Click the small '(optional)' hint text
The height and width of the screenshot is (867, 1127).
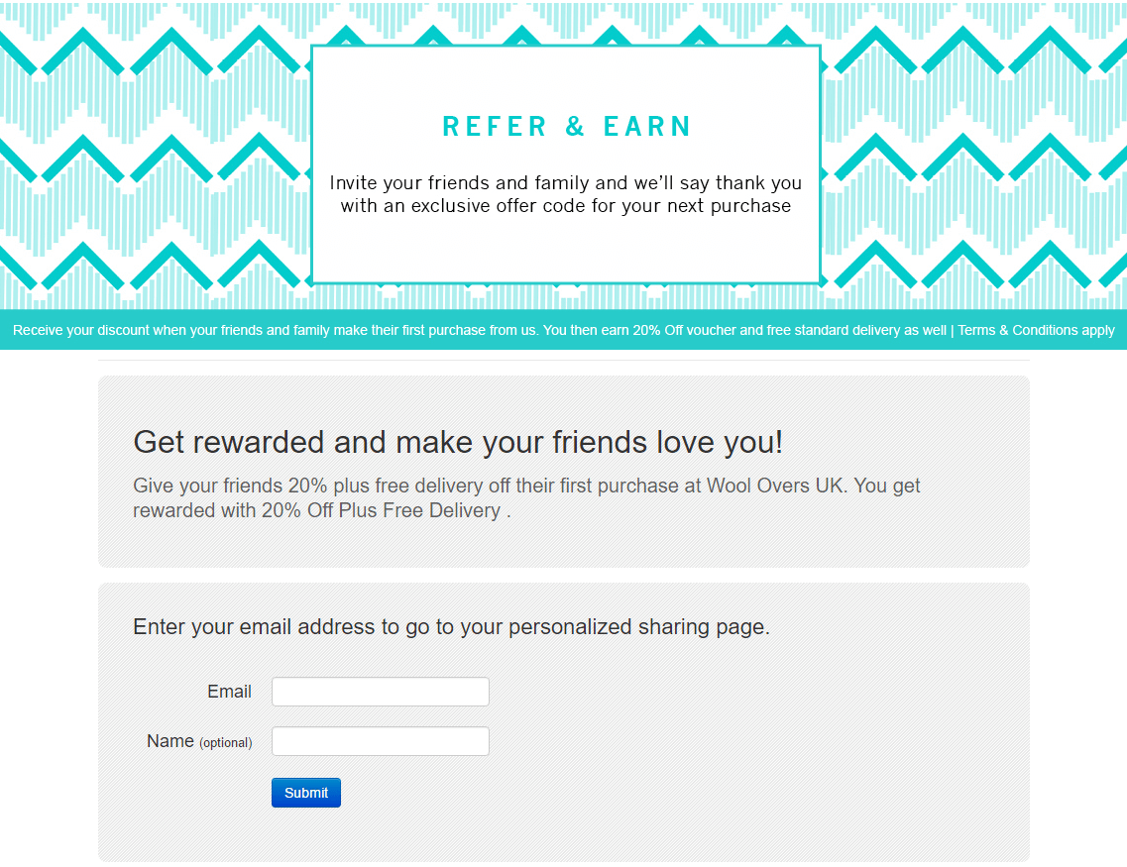226,743
